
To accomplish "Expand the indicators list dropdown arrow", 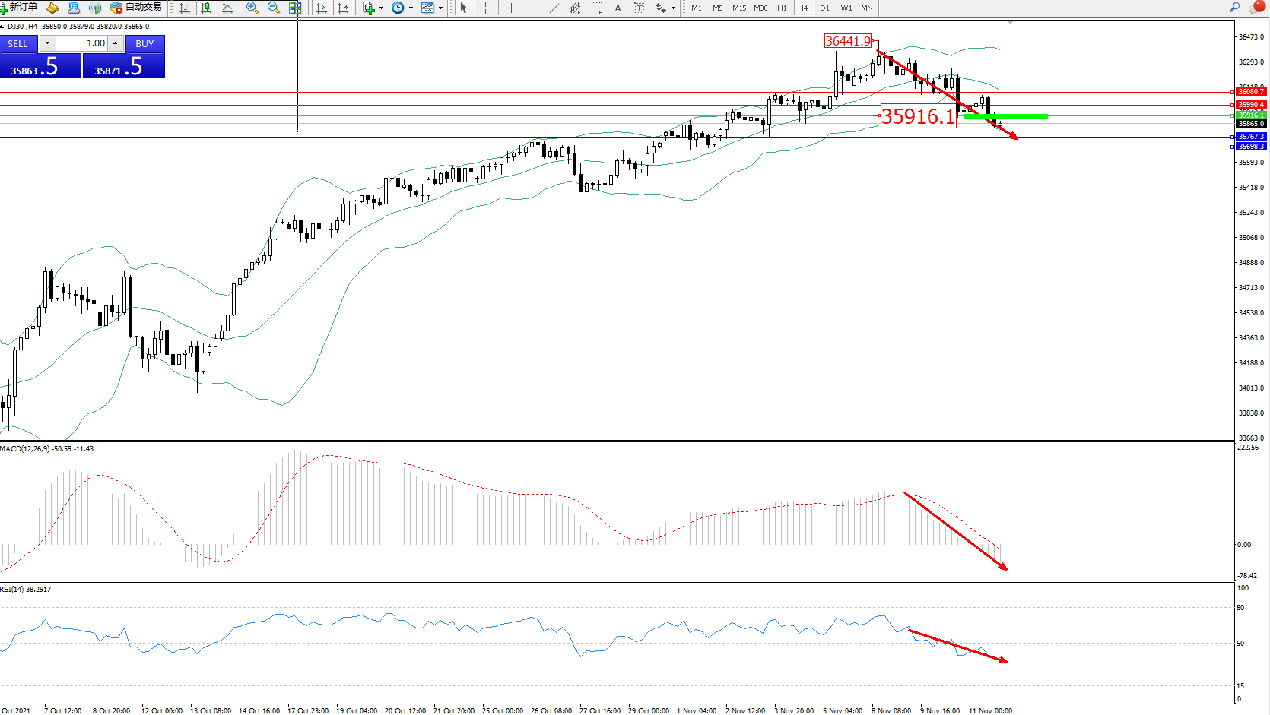I will point(381,8).
